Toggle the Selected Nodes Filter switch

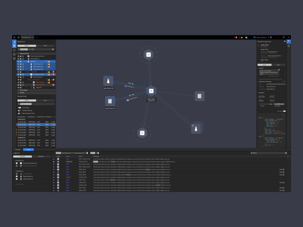pos(19,113)
